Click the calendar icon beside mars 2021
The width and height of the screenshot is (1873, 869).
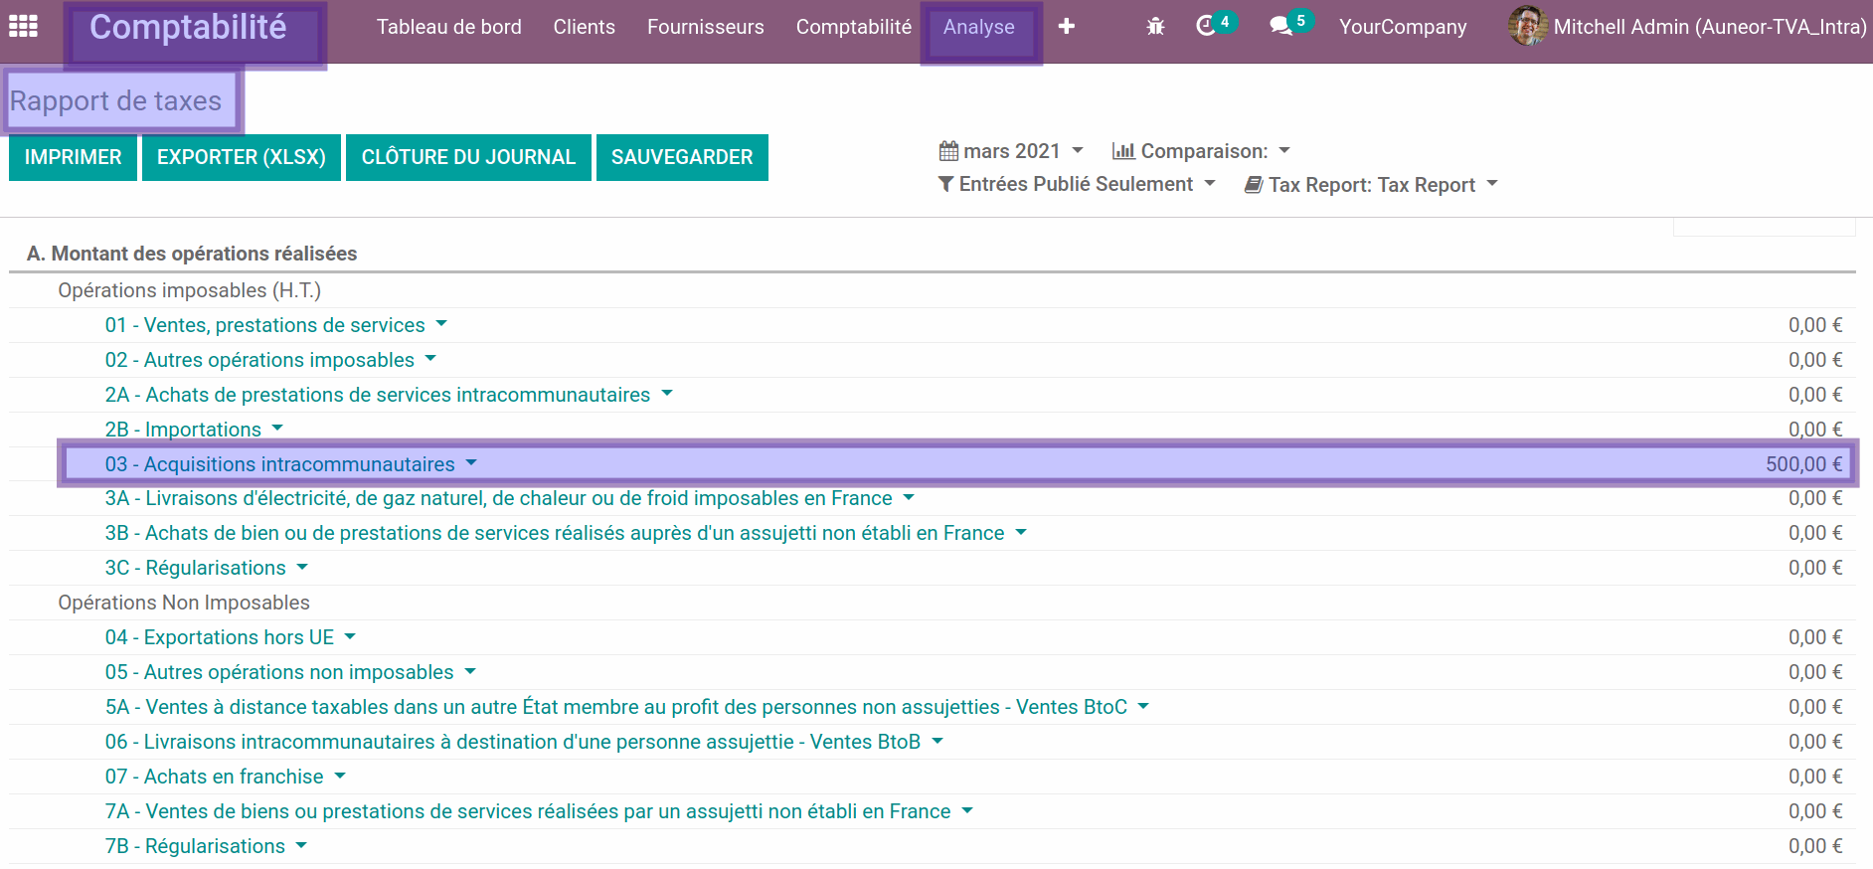[x=948, y=151]
